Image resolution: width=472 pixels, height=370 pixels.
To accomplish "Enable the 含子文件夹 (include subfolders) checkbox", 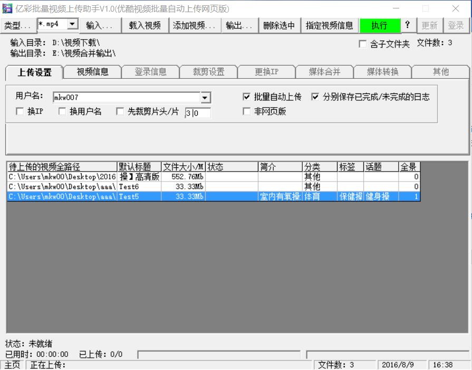I will point(363,45).
